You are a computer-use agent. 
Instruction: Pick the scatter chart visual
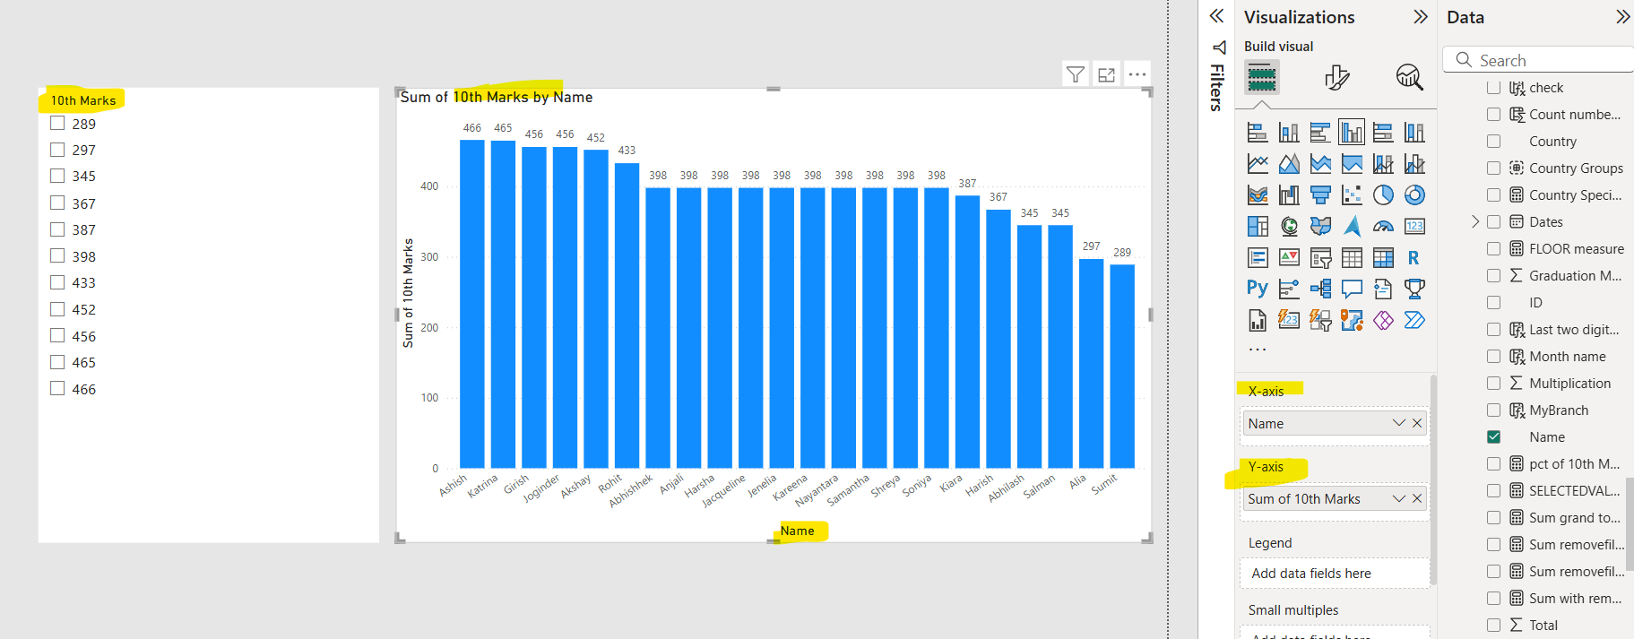click(1352, 195)
